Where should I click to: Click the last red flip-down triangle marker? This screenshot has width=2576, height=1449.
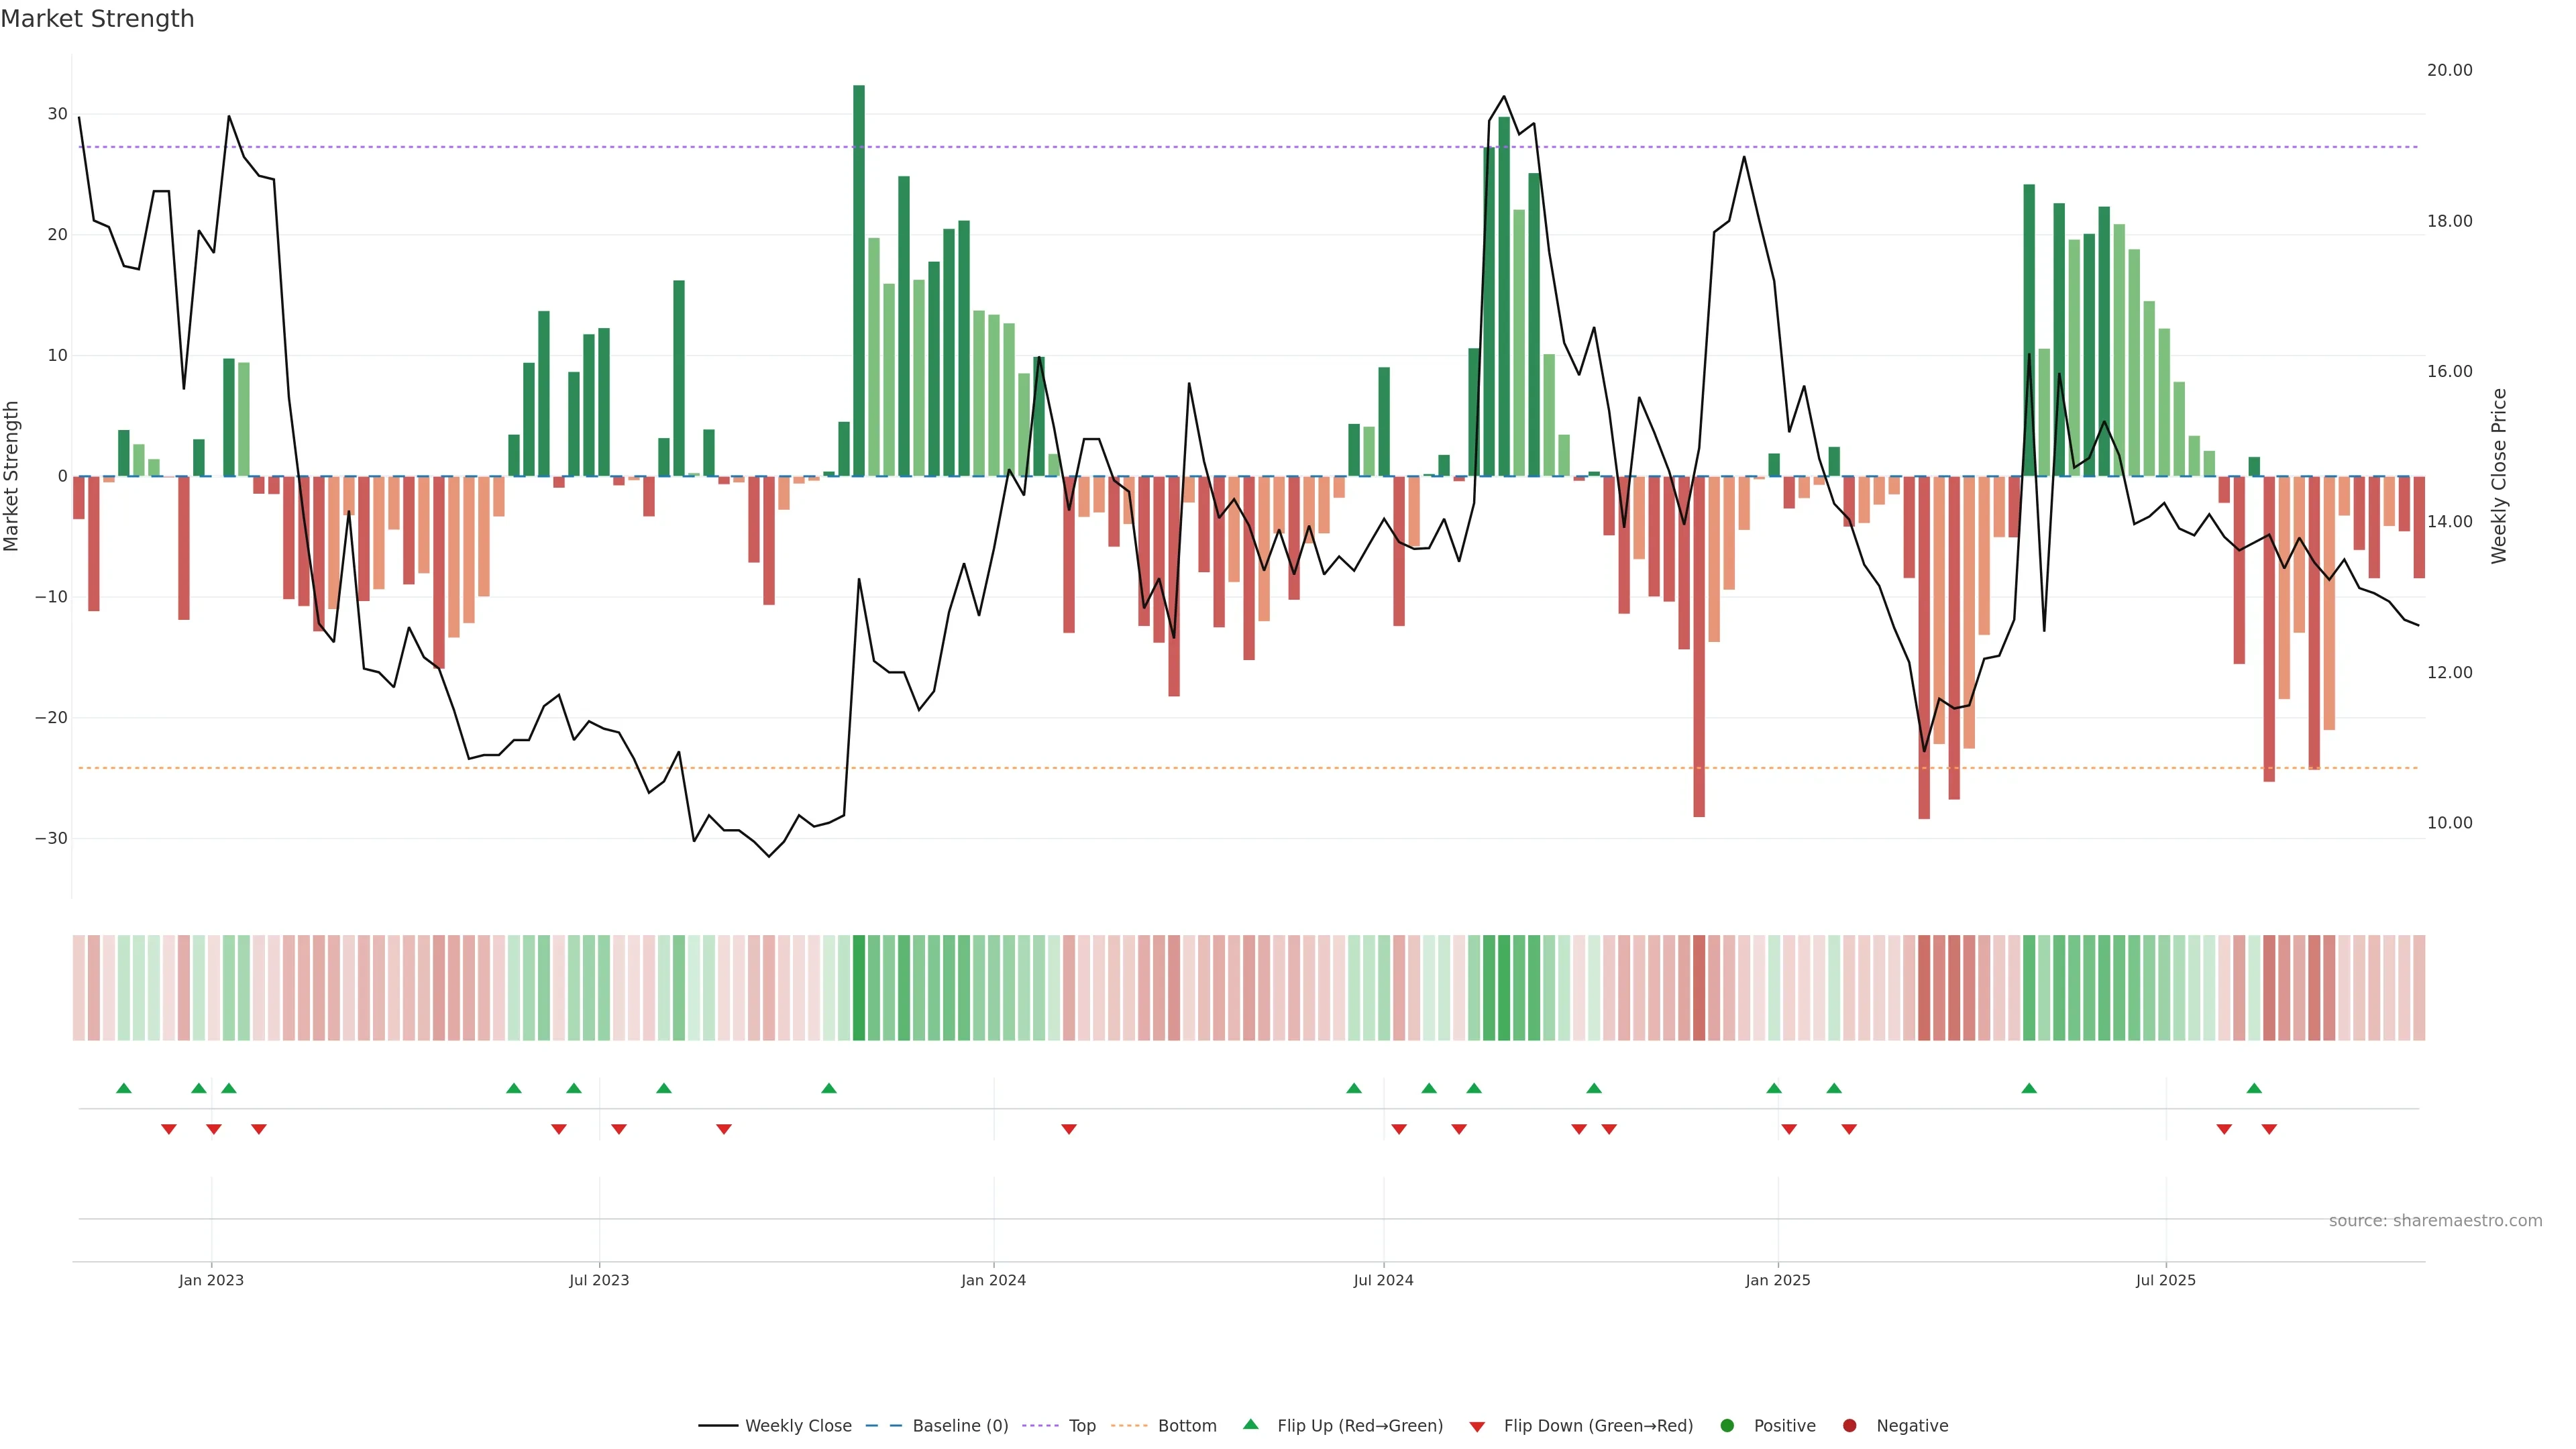tap(2269, 1129)
